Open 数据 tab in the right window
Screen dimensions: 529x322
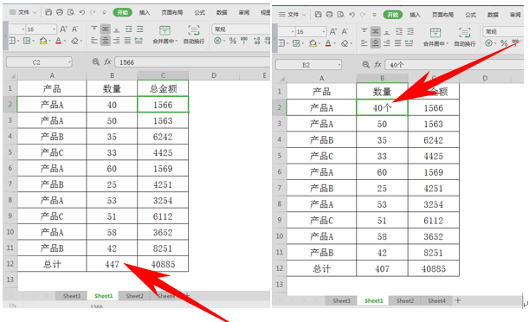(493, 15)
